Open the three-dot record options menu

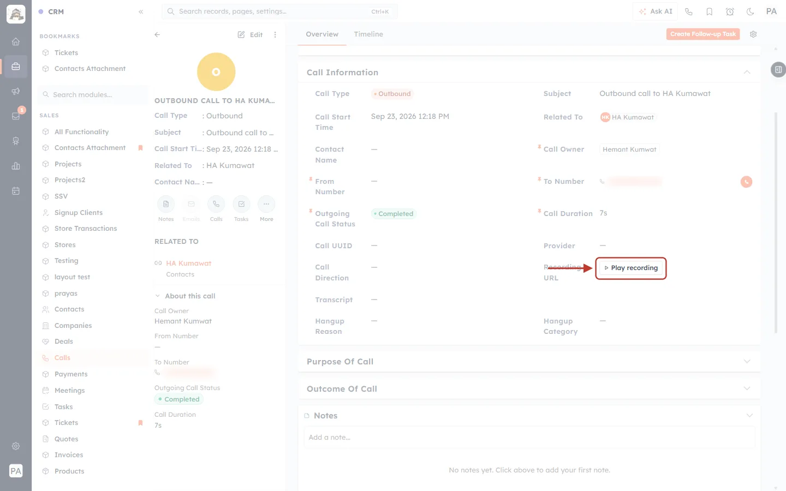click(x=275, y=34)
